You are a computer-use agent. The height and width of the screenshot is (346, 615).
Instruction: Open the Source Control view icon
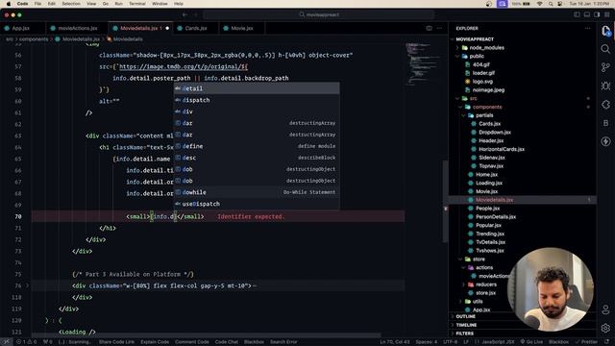(x=605, y=67)
